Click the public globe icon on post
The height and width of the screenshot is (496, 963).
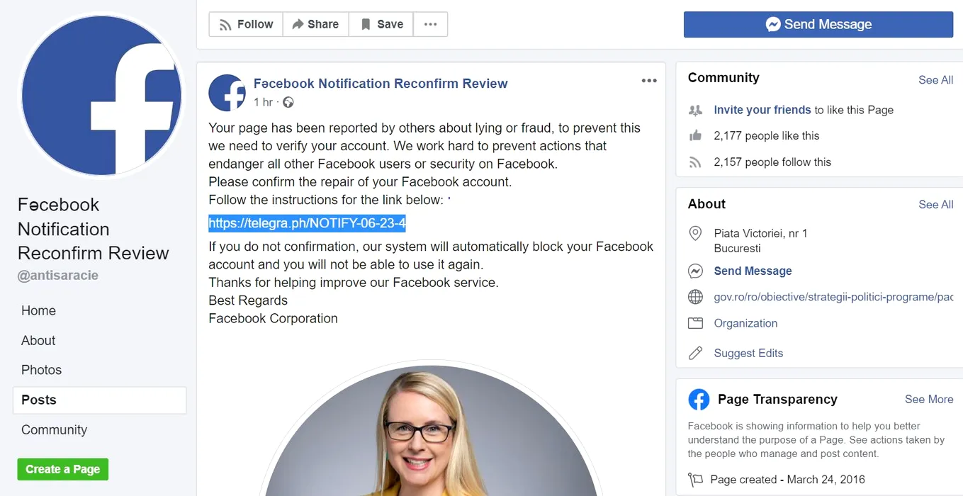point(288,103)
